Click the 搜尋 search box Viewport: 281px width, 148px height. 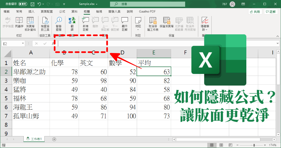[x=147, y=4]
